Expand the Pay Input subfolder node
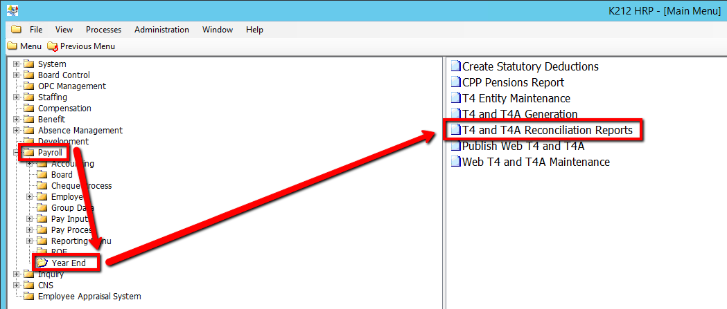 30,219
